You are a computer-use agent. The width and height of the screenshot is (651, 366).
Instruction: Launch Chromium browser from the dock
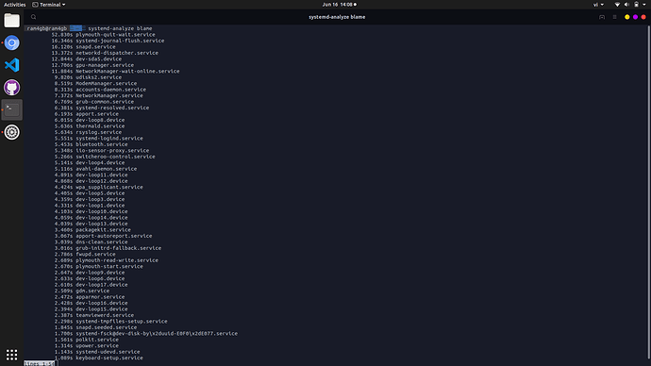pyautogui.click(x=11, y=42)
